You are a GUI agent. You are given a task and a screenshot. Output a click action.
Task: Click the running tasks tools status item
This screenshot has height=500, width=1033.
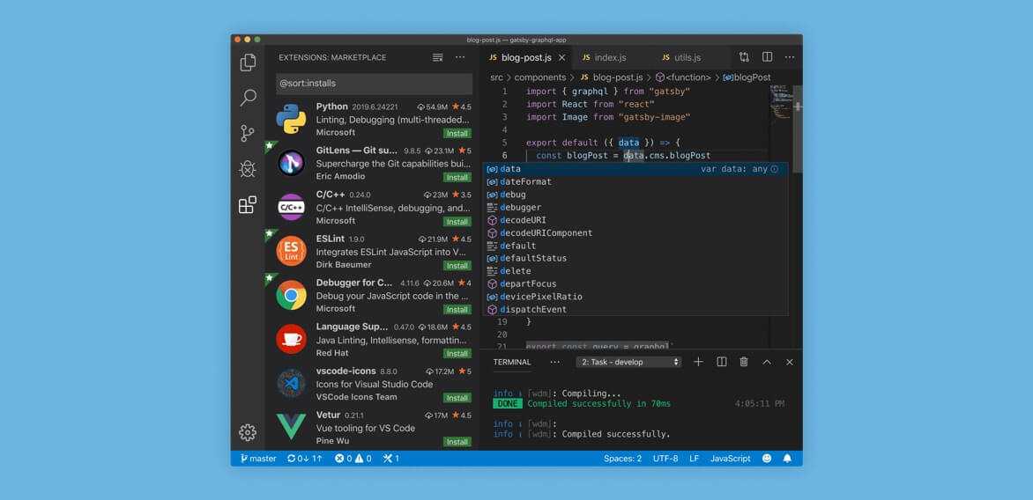[x=391, y=459]
